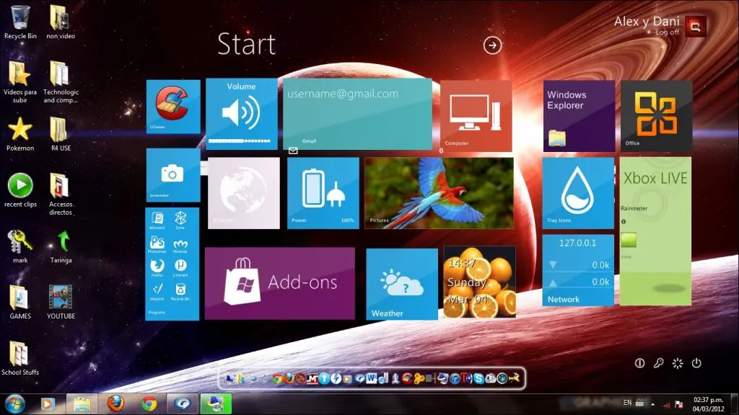Click the Windows Start orb
This screenshot has height=415, width=739.
pyautogui.click(x=15, y=404)
